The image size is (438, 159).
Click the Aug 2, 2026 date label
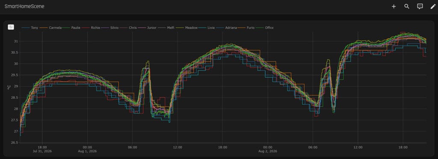tap(268, 151)
